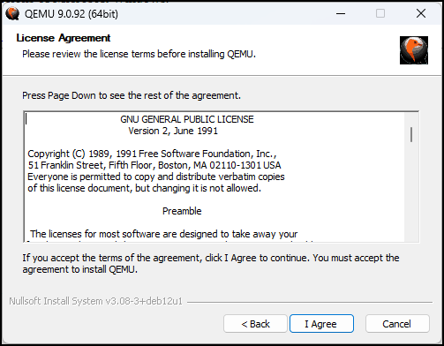Click the license text scrollbar thumb
This screenshot has width=444, height=346.
[411, 135]
